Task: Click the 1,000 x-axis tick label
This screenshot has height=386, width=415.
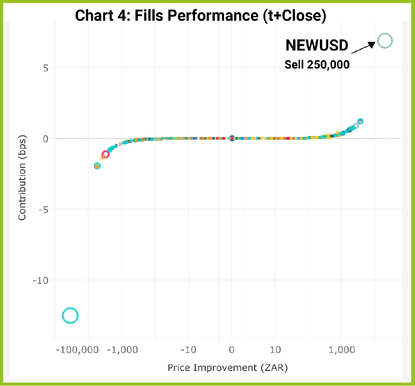Action: point(341,350)
